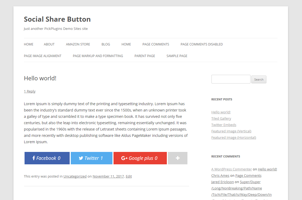Image resolution: width=302 pixels, height=200 pixels.
Task: Click the Social Share Button site title
Action: pos(57,19)
